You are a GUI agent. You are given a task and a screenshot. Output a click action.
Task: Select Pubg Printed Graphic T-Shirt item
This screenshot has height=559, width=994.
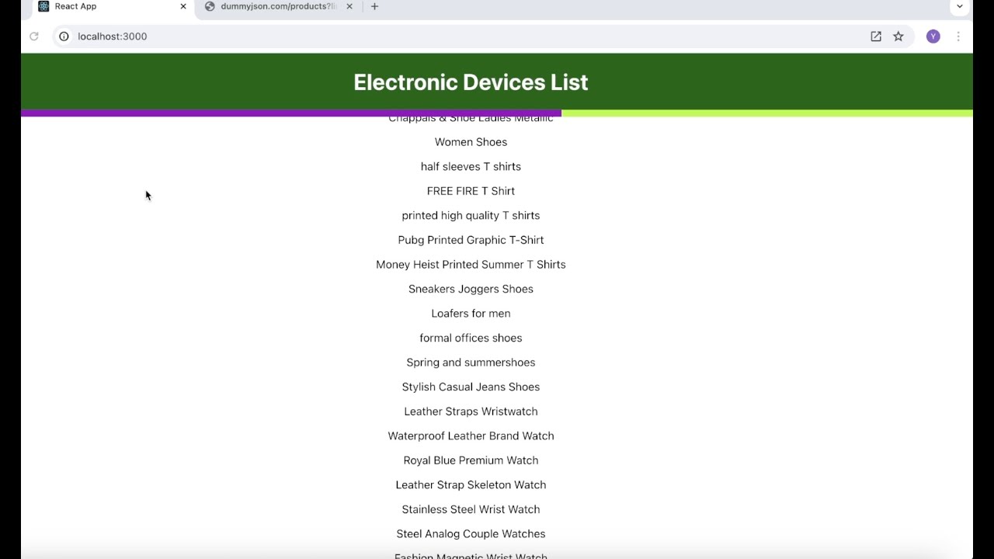pyautogui.click(x=471, y=240)
